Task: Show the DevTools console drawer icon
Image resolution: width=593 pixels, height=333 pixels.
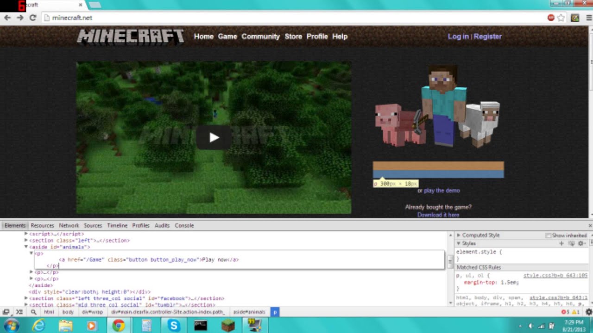Action: (x=19, y=312)
